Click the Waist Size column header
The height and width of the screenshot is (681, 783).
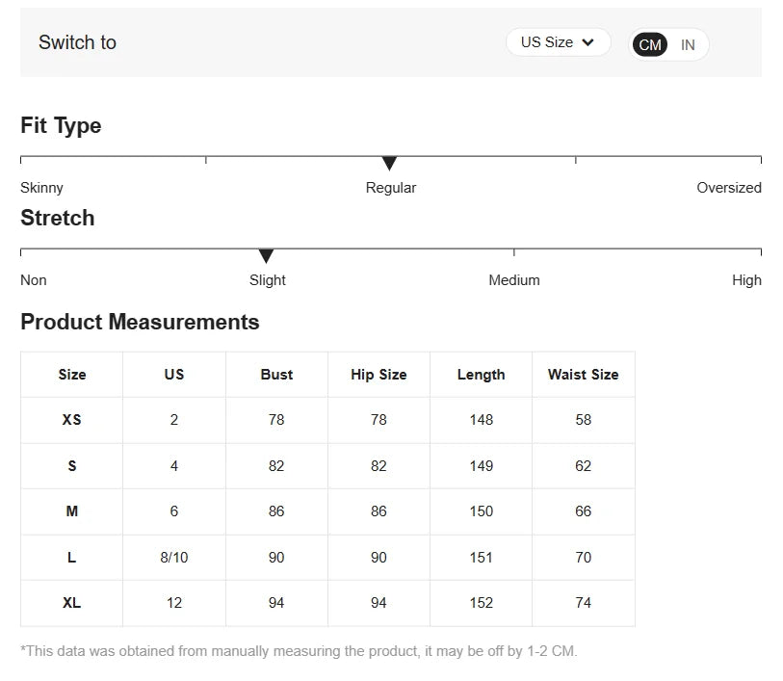tap(584, 375)
